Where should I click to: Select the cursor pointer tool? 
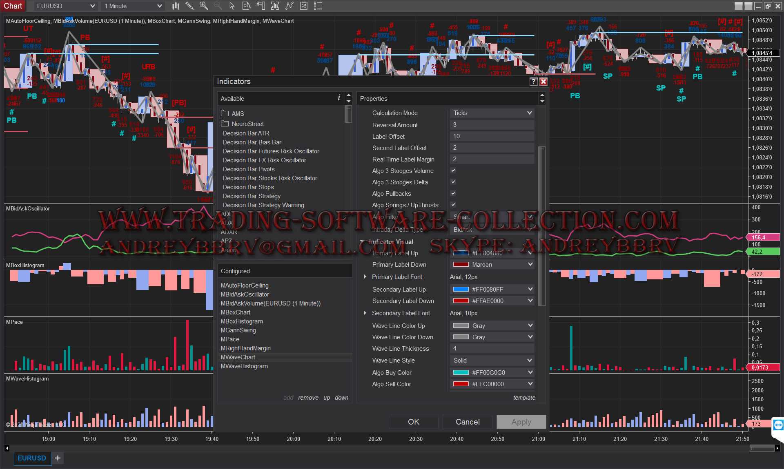click(x=232, y=6)
